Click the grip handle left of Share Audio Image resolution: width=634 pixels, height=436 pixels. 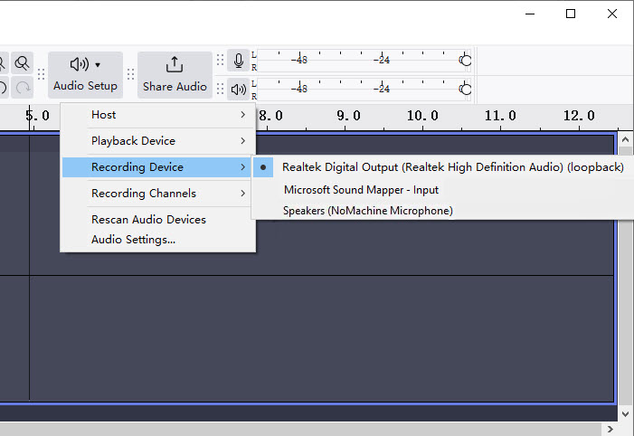click(130, 74)
